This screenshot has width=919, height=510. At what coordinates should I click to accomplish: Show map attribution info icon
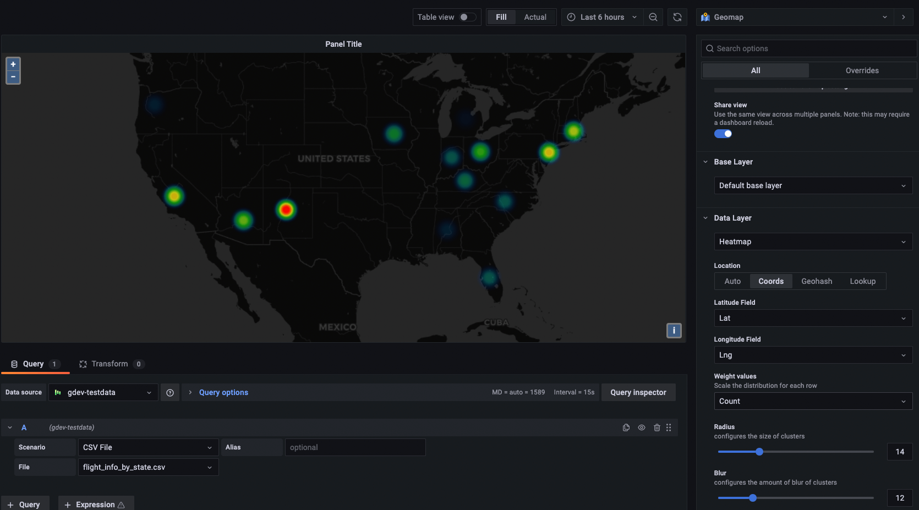674,330
